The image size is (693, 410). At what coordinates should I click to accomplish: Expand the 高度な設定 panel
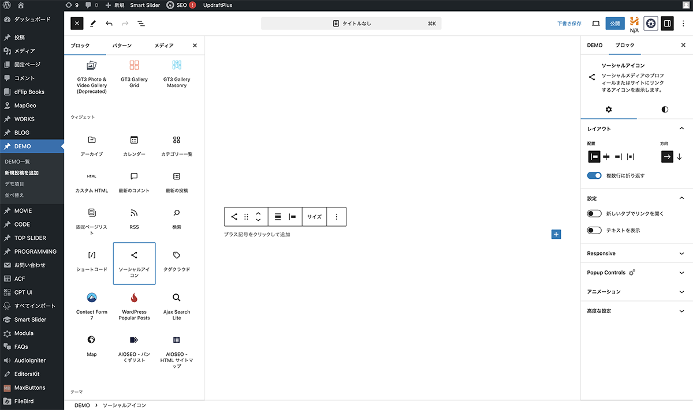[x=636, y=311]
